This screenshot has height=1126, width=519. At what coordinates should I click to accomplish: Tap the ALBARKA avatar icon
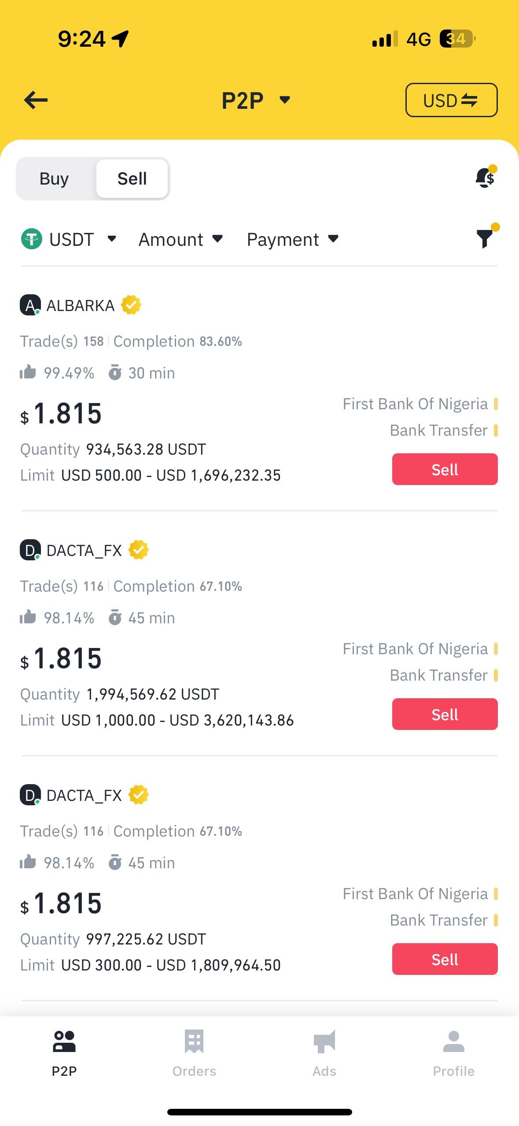pyautogui.click(x=30, y=305)
